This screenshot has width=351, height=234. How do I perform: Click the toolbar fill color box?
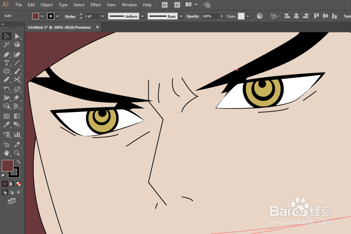coord(8,166)
